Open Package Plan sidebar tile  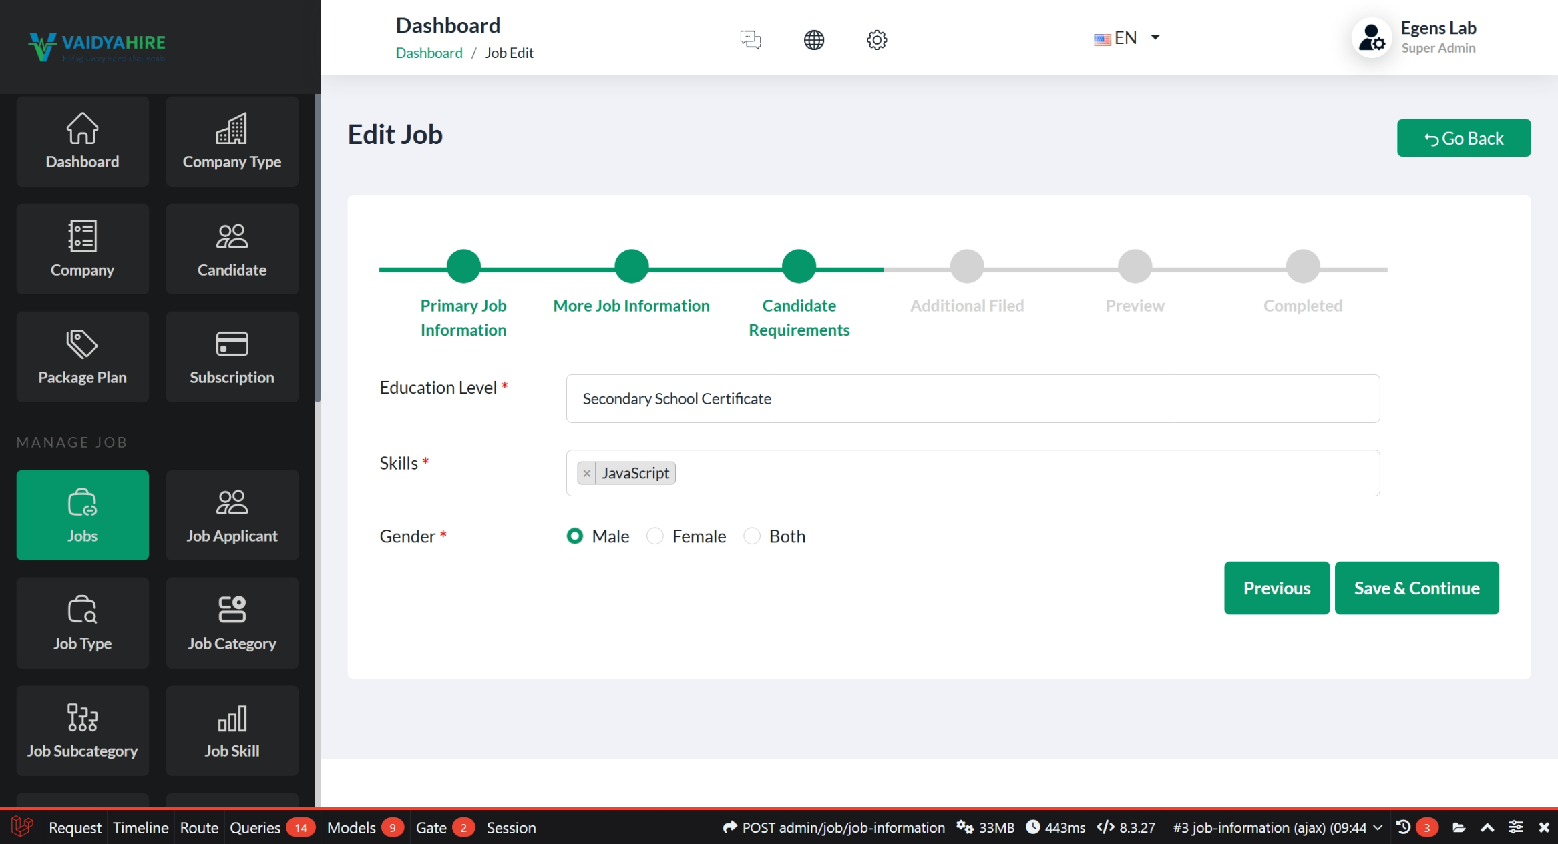click(x=82, y=357)
